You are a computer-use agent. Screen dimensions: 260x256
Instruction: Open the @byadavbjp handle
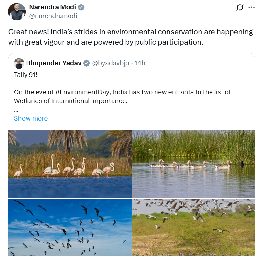(111, 63)
